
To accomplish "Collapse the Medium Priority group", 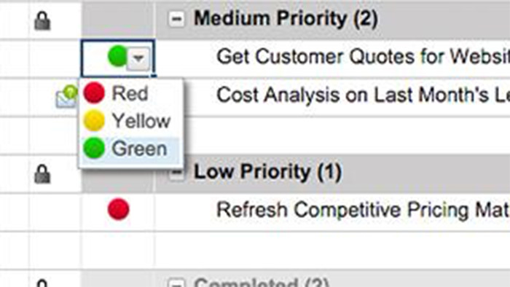I will click(x=176, y=18).
